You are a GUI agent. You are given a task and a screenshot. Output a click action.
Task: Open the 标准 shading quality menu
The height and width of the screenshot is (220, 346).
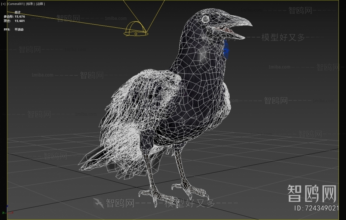(x=30, y=4)
